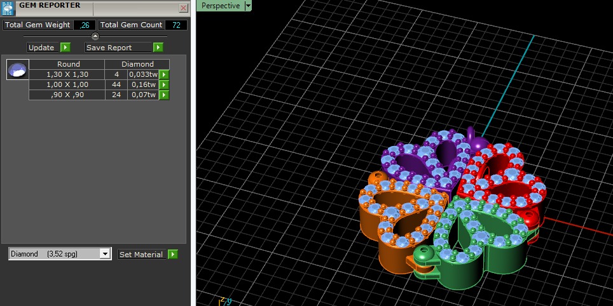Screen dimensions: 613x306
Task: Click the weight cell 0,16tw
Action: coord(143,84)
